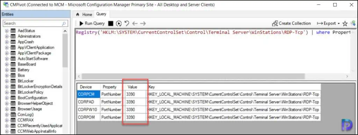Image resolution: width=358 pixels, height=135 pixels.
Task: Expand the Administrators entity
Action: click(7, 37)
